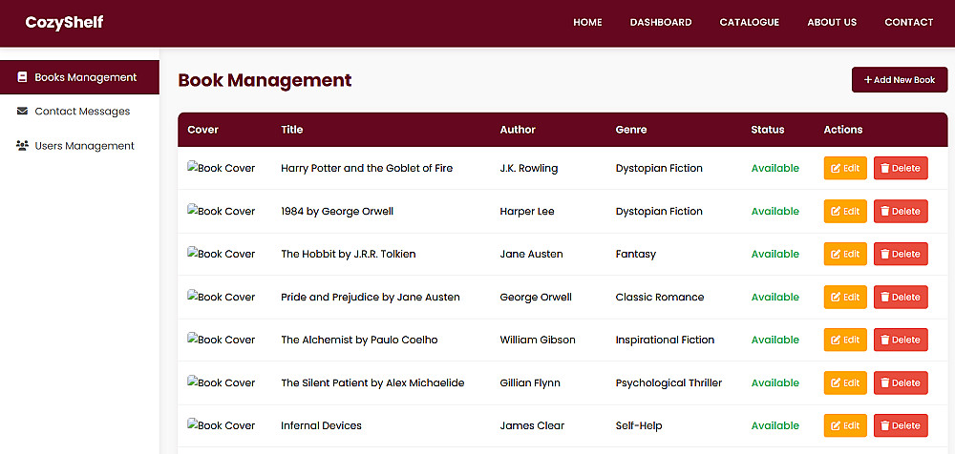Viewport: 955px width, 454px height.
Task: Open the Home nav link
Action: (x=587, y=22)
